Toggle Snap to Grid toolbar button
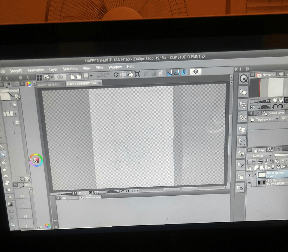 [184, 72]
